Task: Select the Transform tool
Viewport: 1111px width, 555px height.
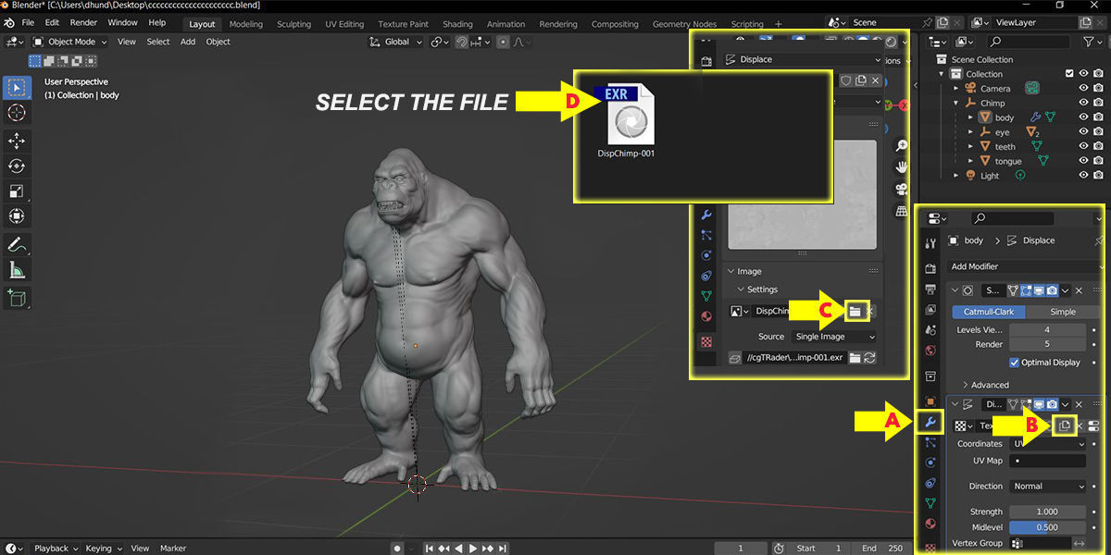Action: 17,216
